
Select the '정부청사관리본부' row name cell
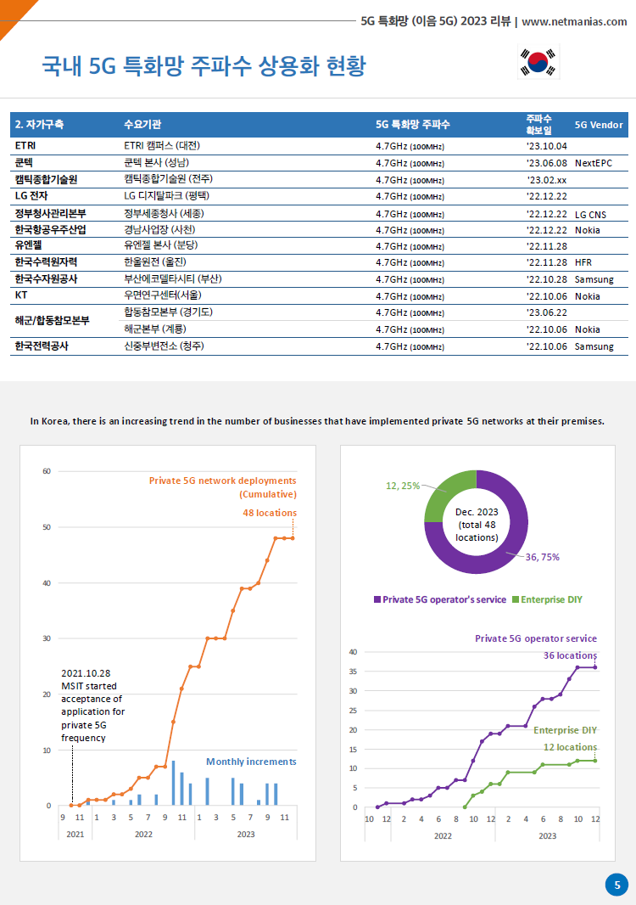pyautogui.click(x=51, y=214)
